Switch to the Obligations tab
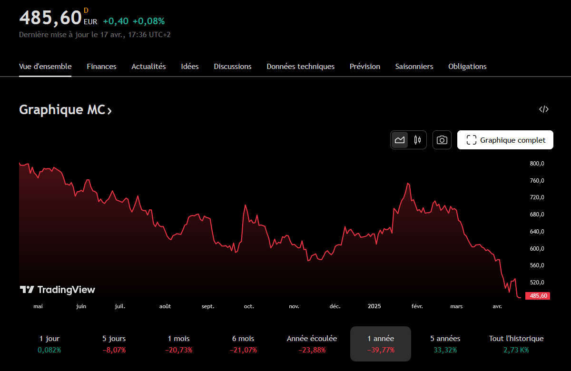 coord(467,67)
